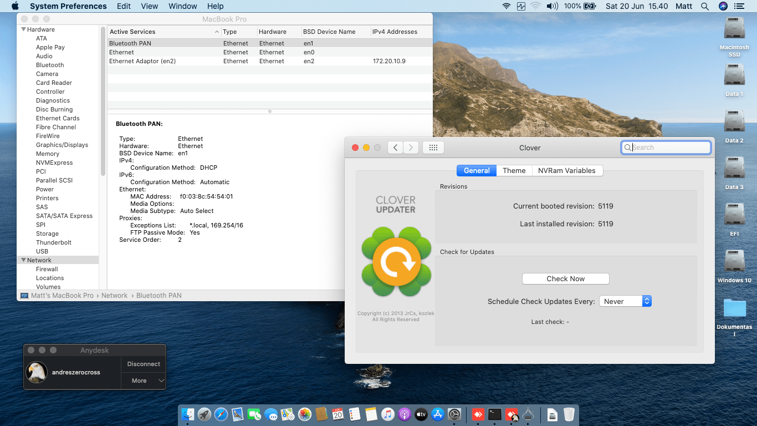
Task: Select the Windows 10 drive on desktop
Action: tap(734, 266)
